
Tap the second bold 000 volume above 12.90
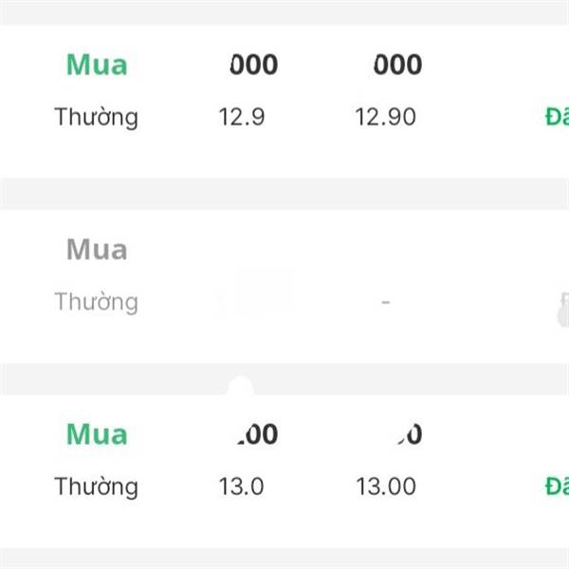(398, 64)
